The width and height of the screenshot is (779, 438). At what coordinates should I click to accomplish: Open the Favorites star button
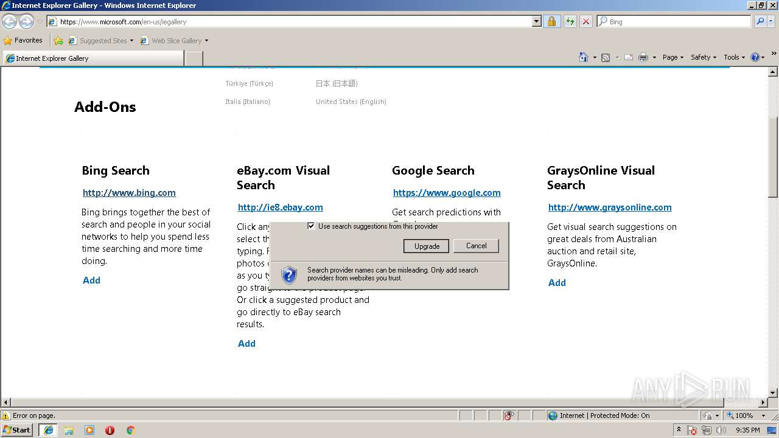pyautogui.click(x=23, y=40)
